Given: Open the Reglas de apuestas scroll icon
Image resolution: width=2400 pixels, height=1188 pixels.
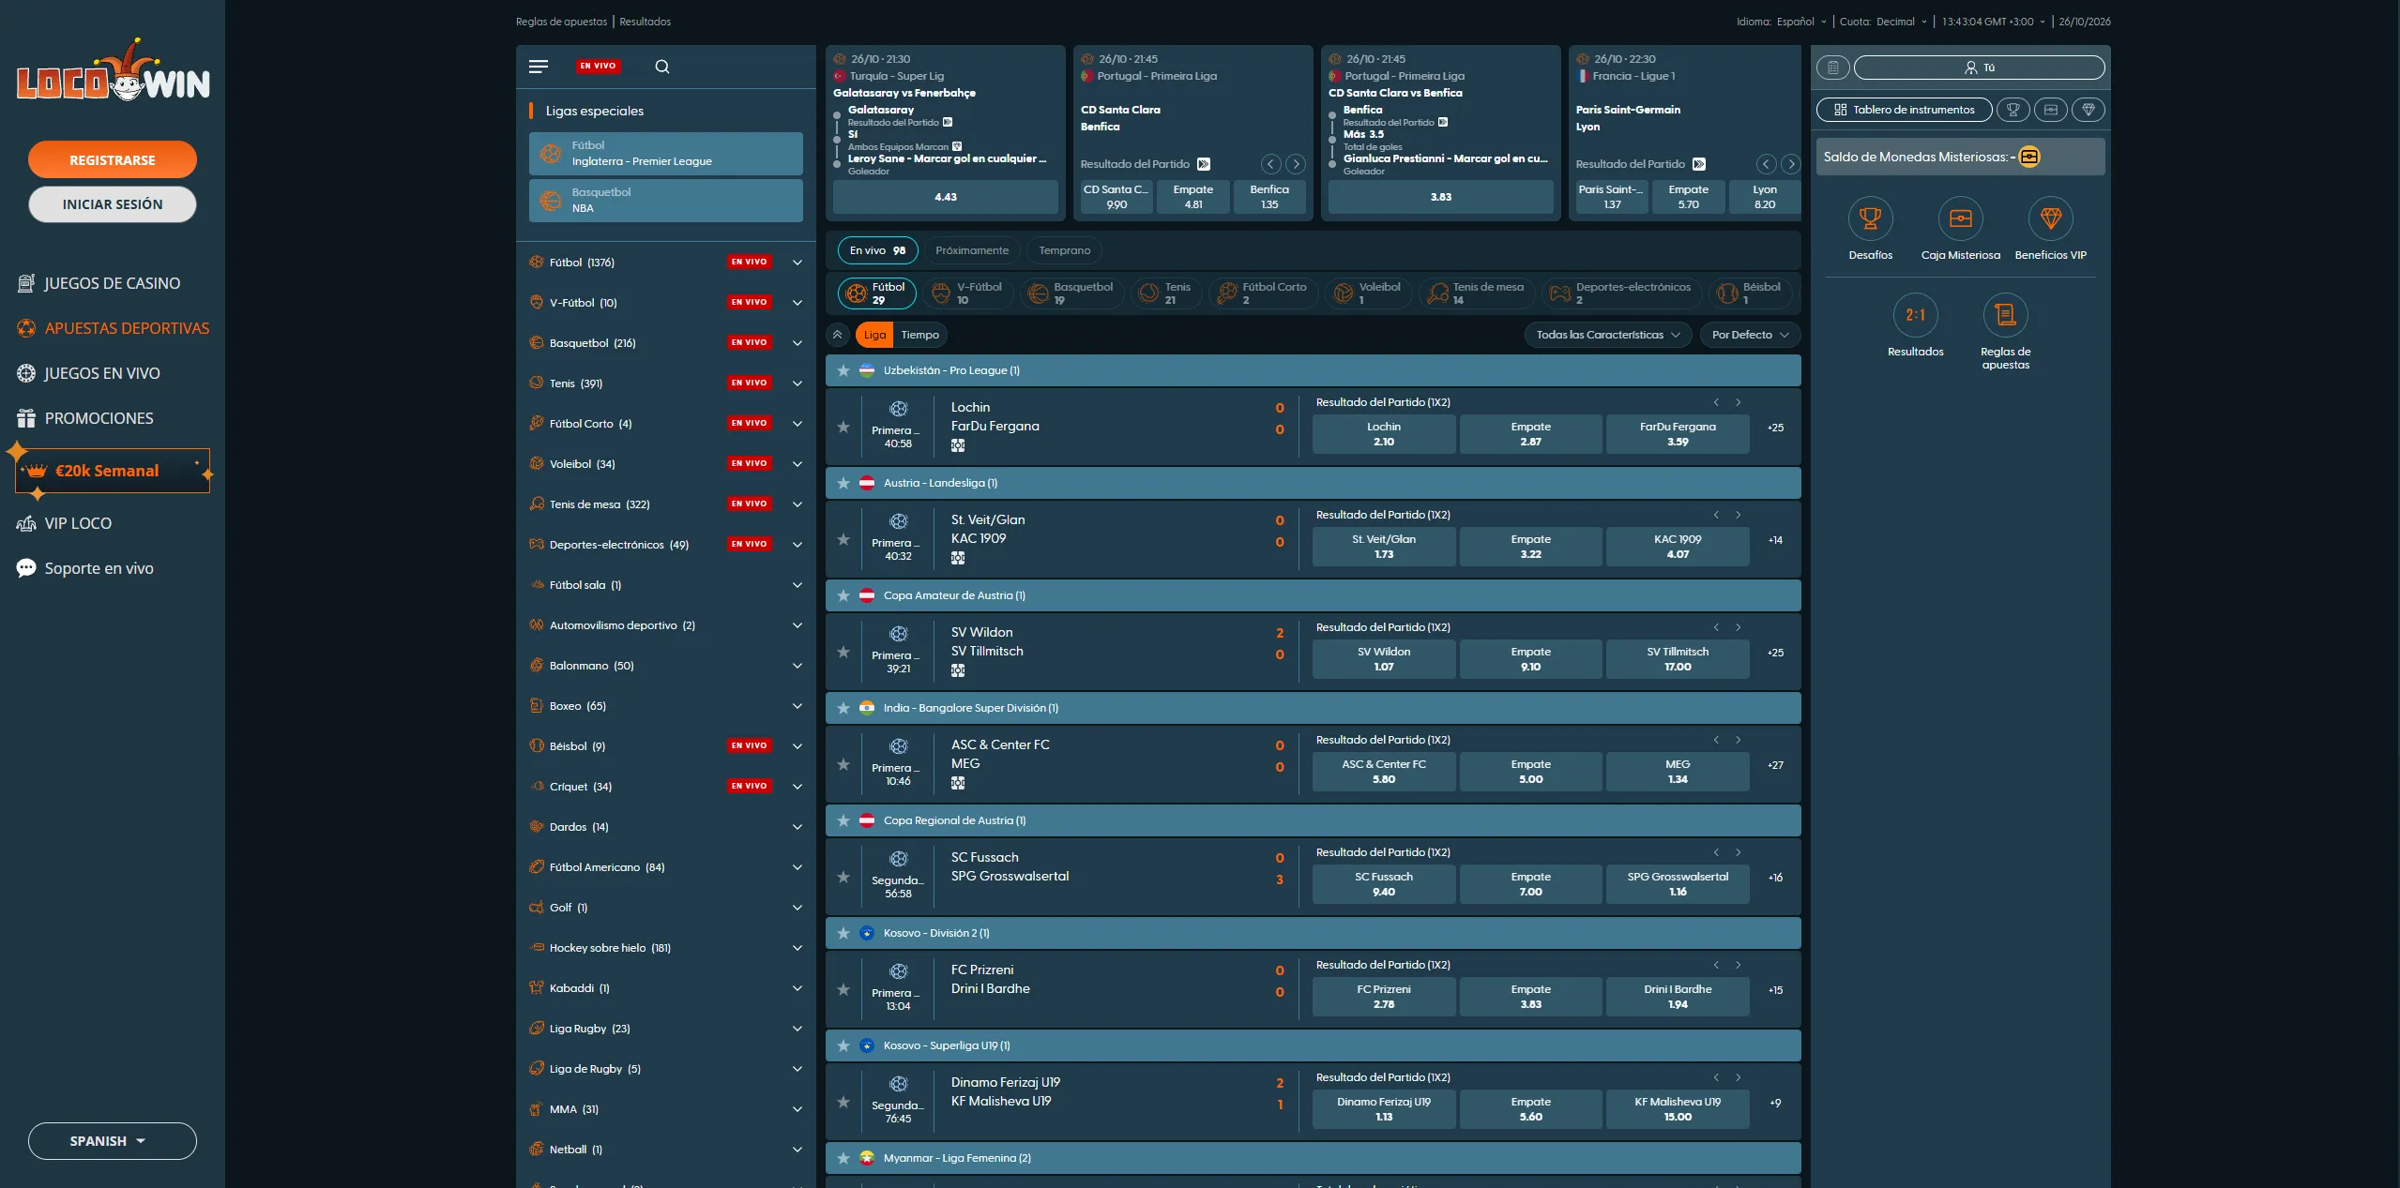Looking at the screenshot, I should (2005, 315).
